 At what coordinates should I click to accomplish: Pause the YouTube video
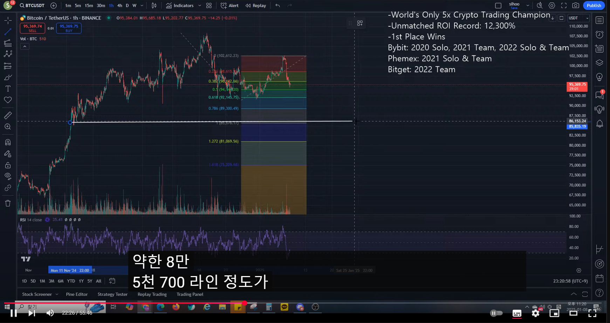14,313
